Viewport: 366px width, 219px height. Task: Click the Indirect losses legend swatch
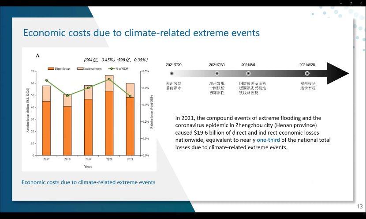pyautogui.click(x=80, y=68)
